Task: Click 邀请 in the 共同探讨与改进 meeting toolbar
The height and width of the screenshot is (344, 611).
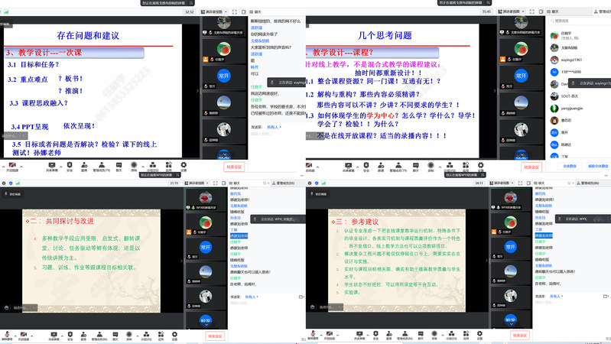Action: point(84,334)
